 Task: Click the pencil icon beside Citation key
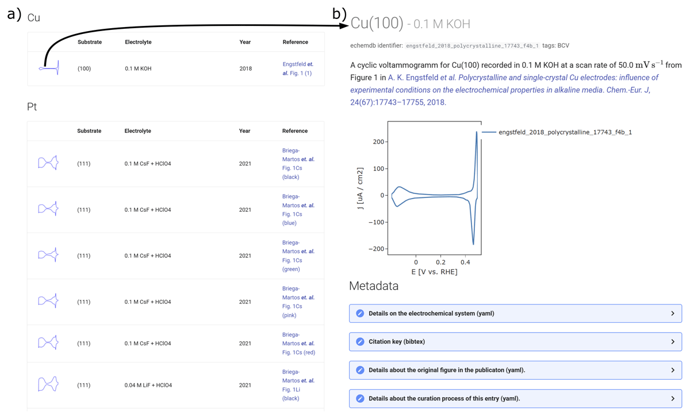360,342
